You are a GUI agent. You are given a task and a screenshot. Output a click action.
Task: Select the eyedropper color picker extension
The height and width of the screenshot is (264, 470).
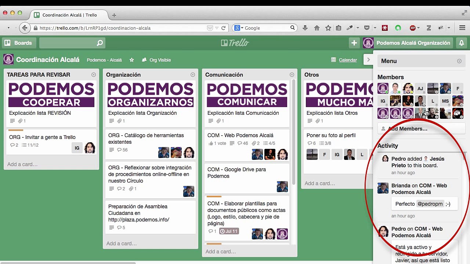coord(350,28)
